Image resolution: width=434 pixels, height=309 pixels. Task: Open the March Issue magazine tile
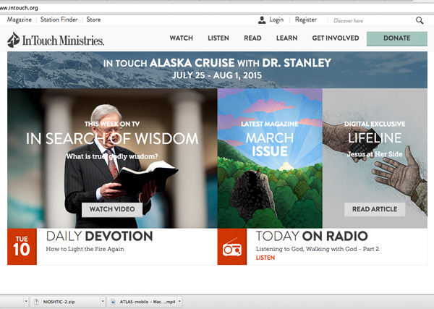tap(270, 158)
